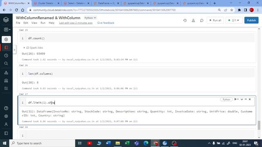Toggle the sidebar menu options icon
Viewport: 262px width, 147px height.
tap(6, 133)
